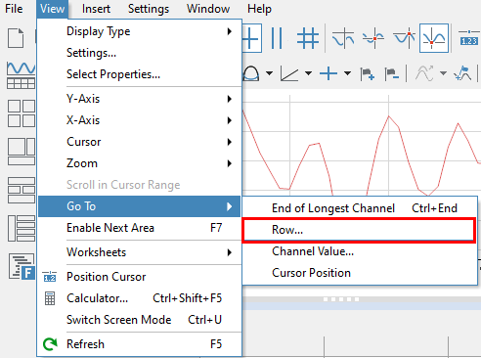Choose the four-pane grid layout icon

click(x=22, y=113)
